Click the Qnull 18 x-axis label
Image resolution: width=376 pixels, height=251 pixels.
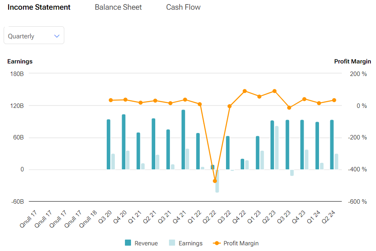coord(88,219)
